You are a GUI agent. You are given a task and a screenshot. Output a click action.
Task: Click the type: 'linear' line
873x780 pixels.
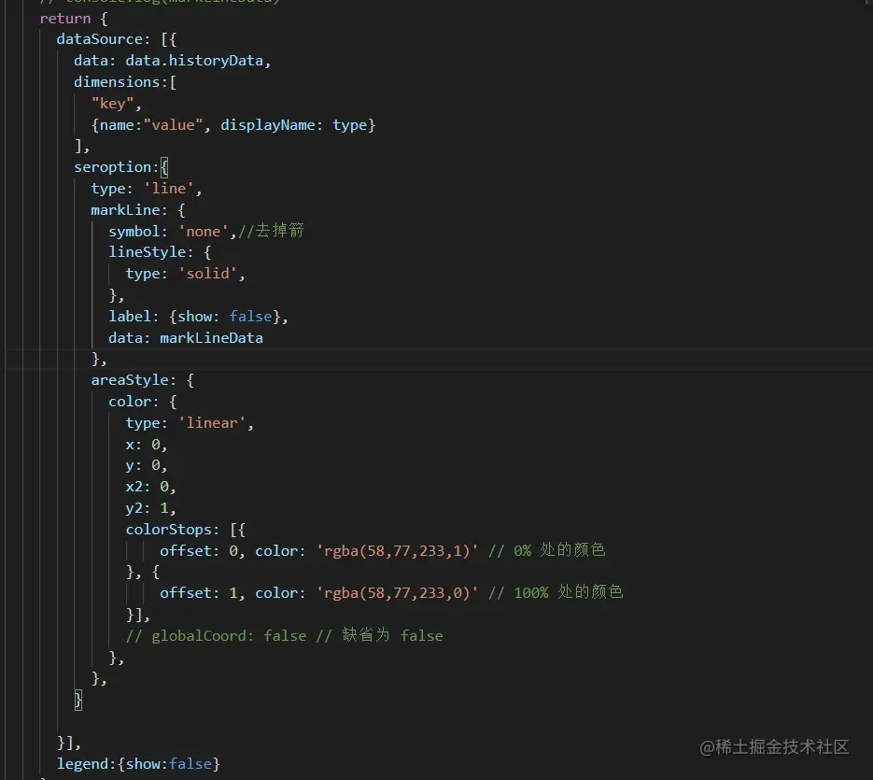(x=190, y=423)
